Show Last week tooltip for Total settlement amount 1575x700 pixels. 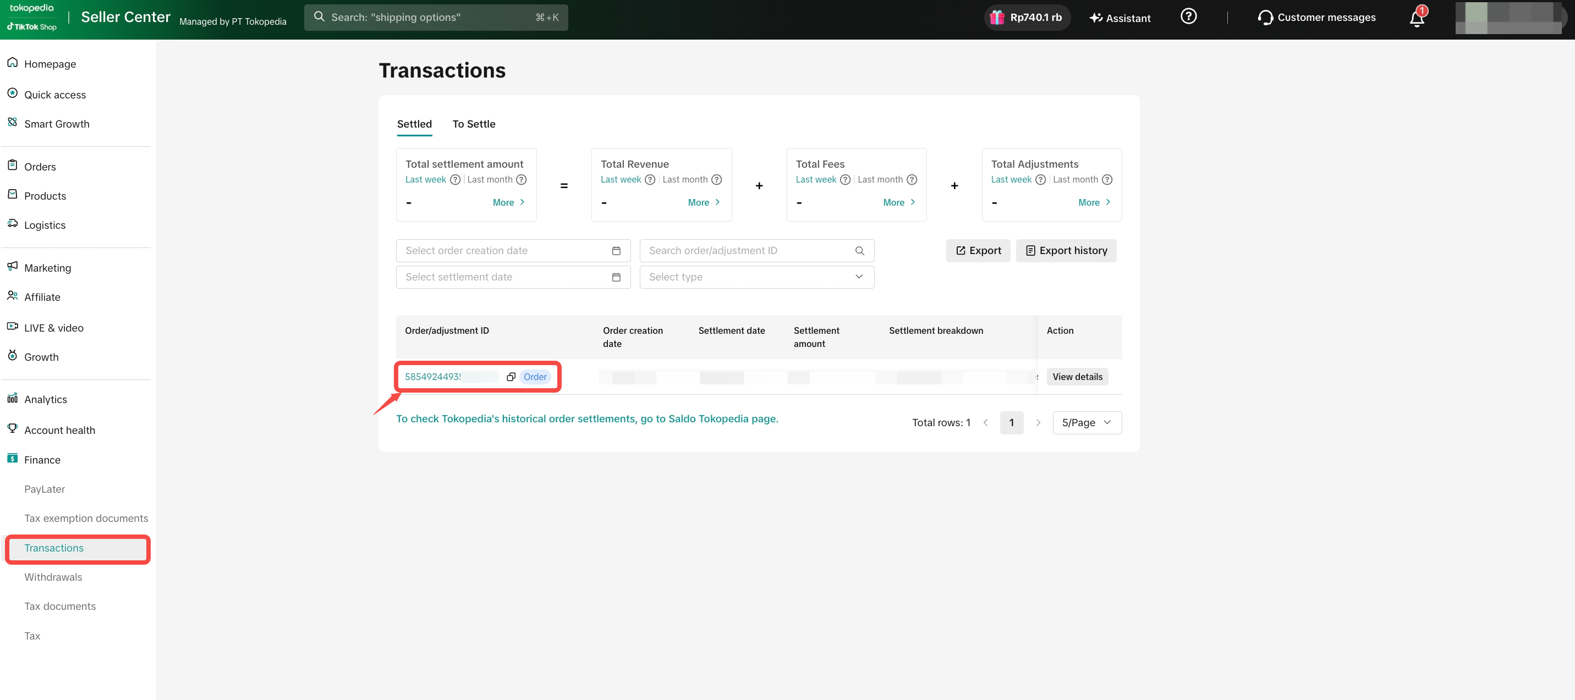tap(455, 180)
